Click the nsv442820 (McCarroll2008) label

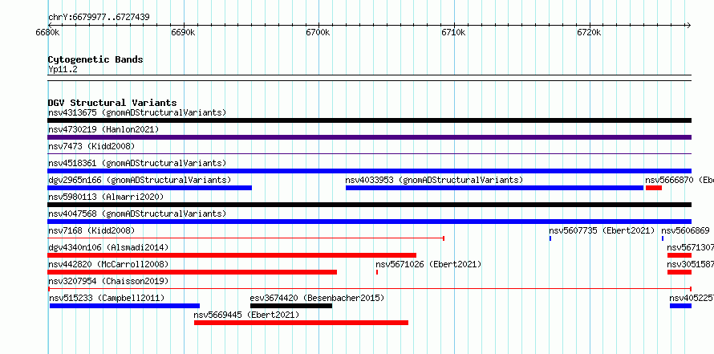tap(108, 264)
